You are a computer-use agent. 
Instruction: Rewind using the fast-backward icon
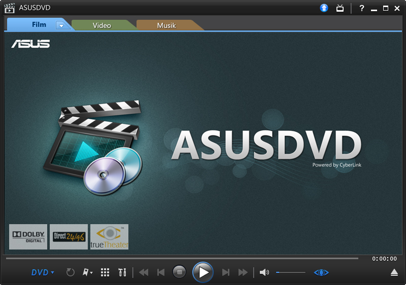coord(144,272)
